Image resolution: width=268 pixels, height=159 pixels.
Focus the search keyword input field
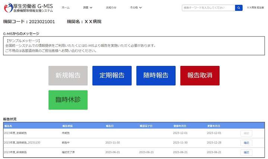[x=208, y=8]
